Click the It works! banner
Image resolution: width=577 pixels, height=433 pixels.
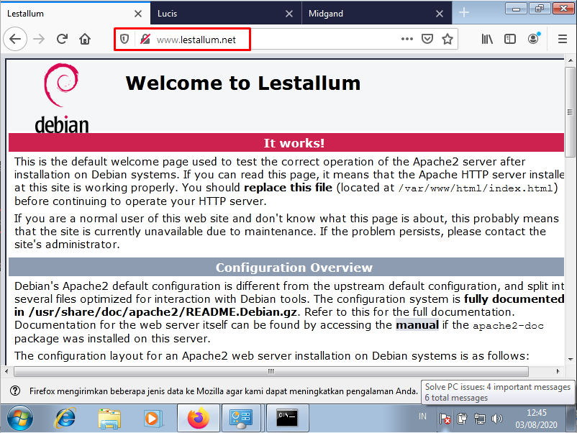tap(286, 142)
